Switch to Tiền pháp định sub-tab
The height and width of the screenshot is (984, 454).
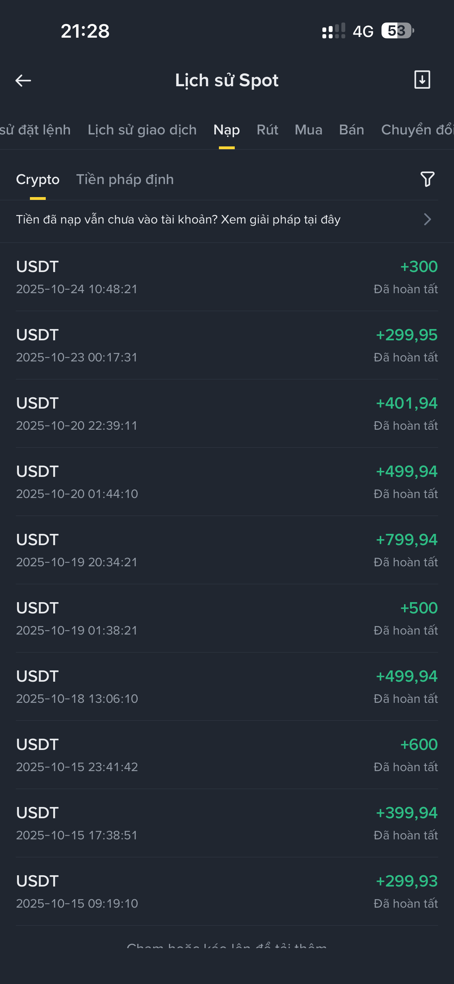pyautogui.click(x=125, y=179)
